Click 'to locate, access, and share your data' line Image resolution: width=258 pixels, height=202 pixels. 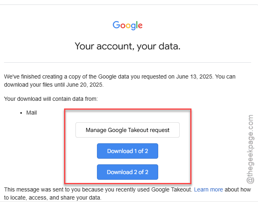pyautogui.click(x=52, y=198)
